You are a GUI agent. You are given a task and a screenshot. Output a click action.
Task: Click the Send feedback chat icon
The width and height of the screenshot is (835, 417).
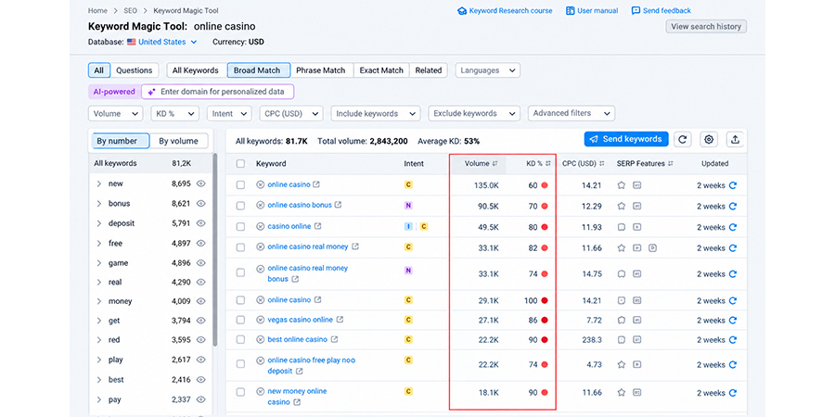pyautogui.click(x=636, y=10)
